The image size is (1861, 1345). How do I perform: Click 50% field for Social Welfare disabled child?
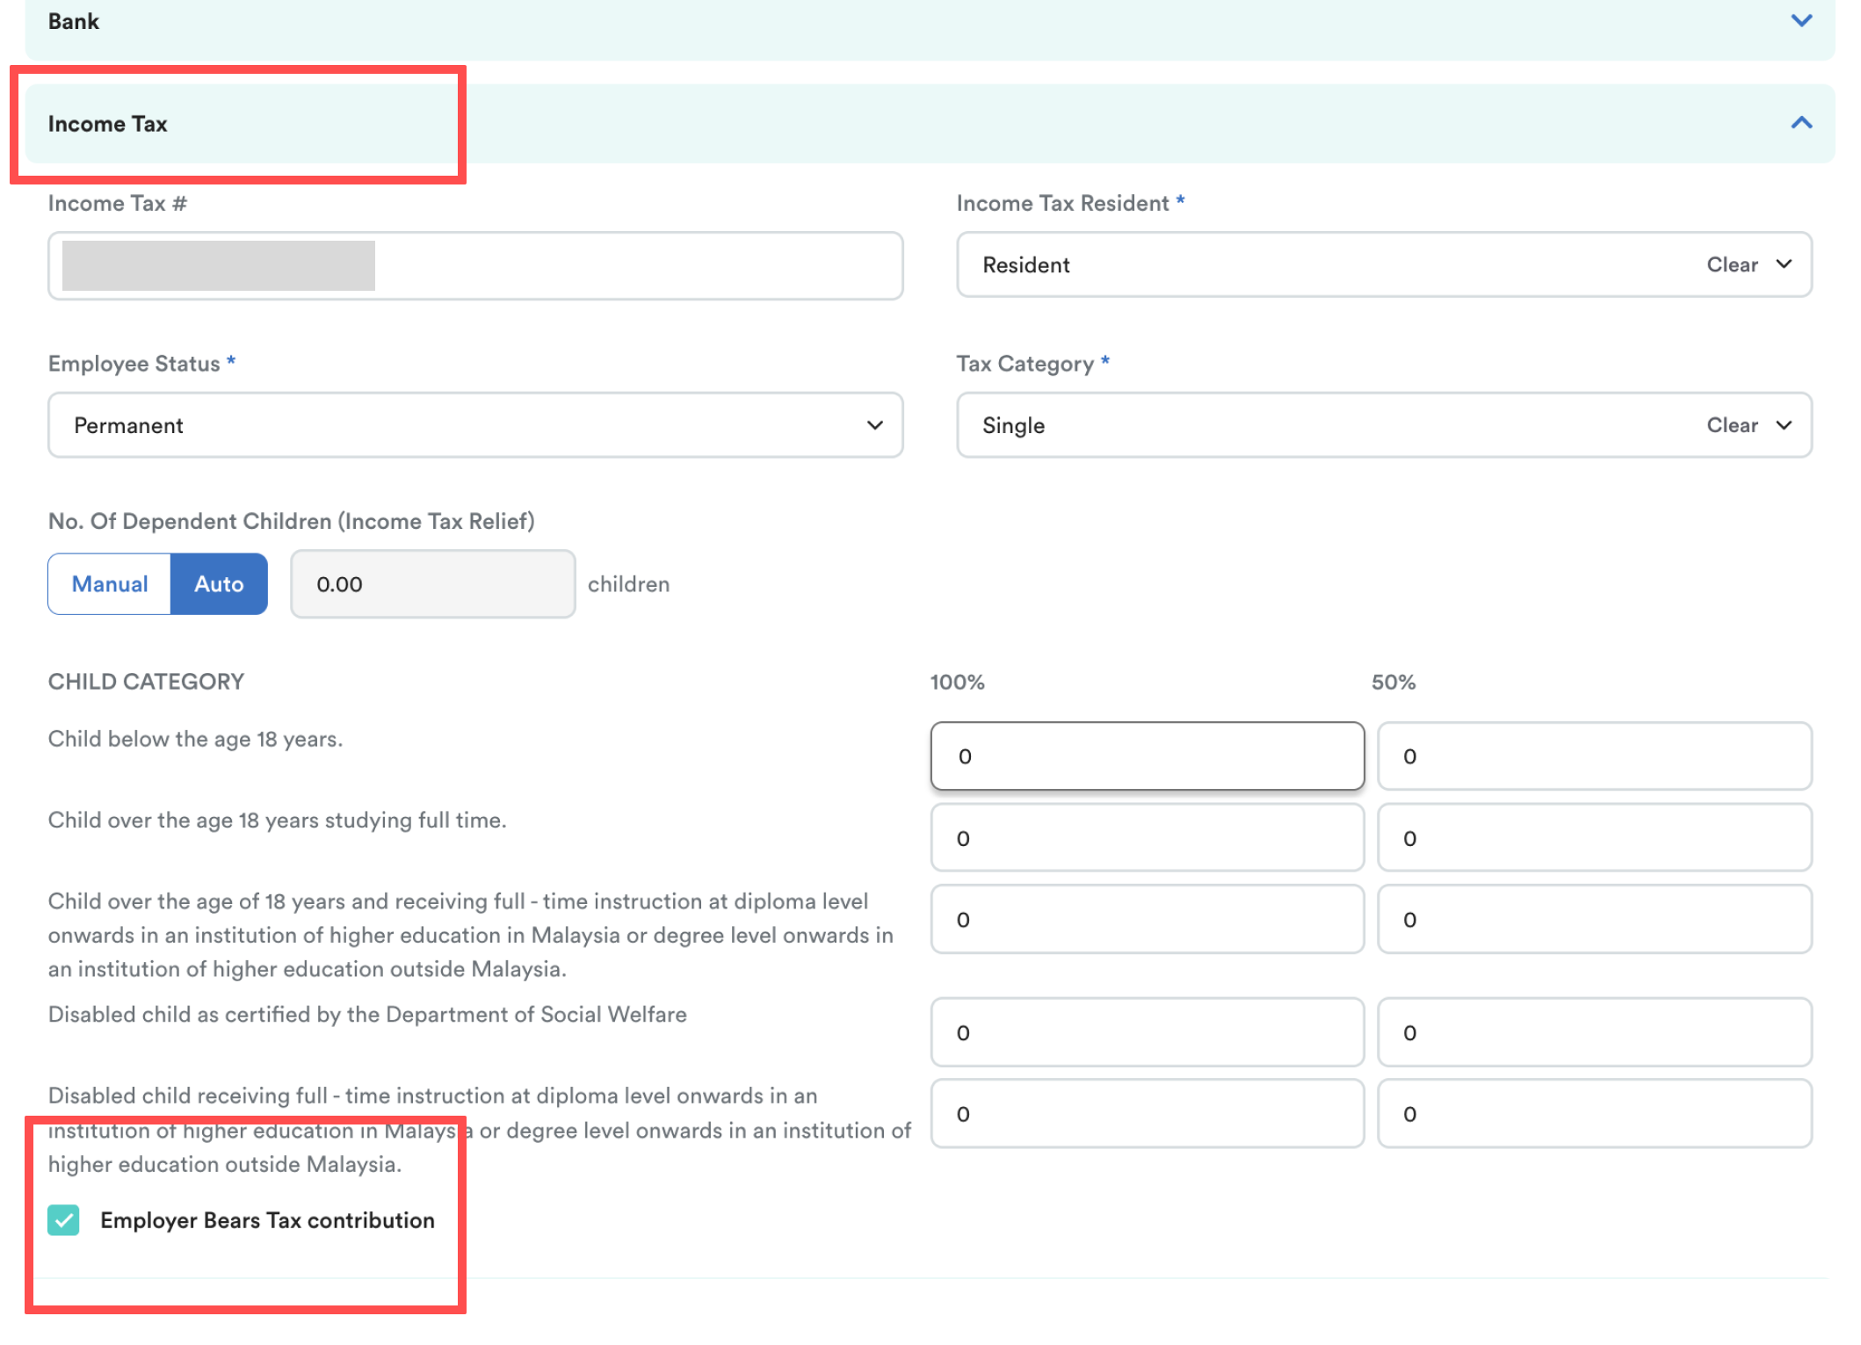pyautogui.click(x=1593, y=1032)
